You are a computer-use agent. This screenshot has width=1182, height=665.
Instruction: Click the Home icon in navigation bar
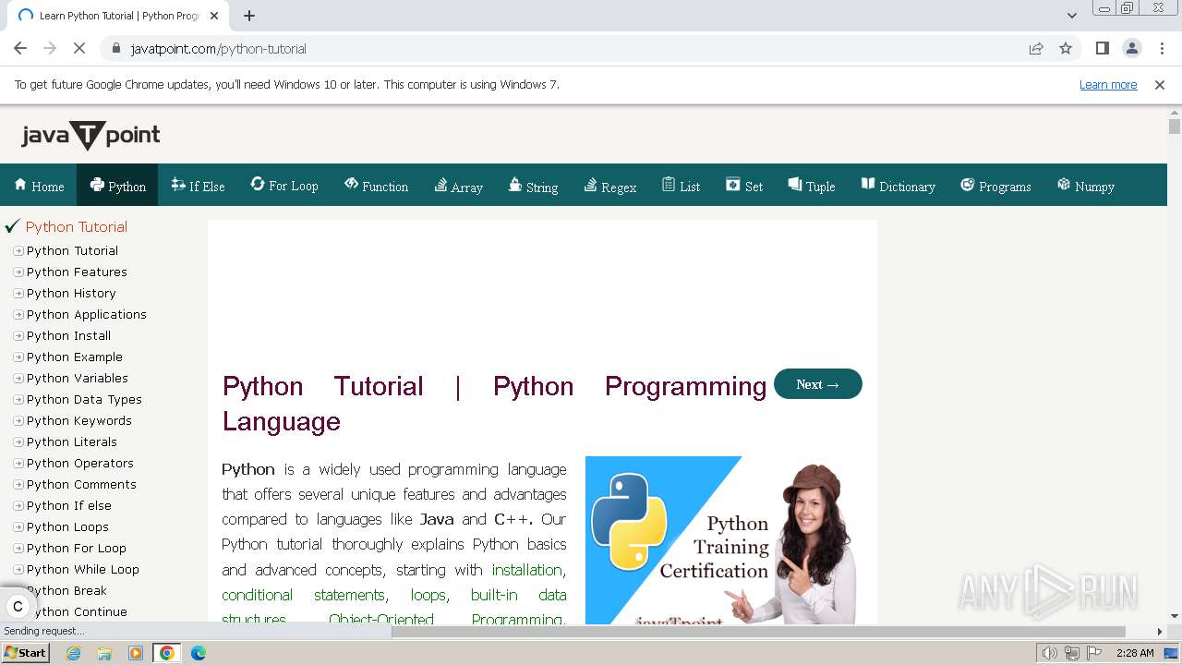[20, 185]
